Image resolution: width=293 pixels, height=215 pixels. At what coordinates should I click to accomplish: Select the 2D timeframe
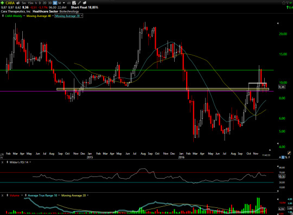[44, 3]
